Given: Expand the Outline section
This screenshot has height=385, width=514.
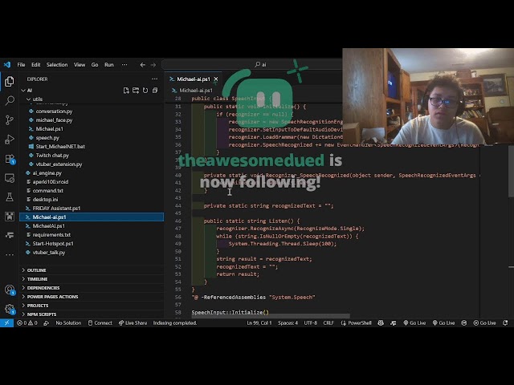Looking at the screenshot, I should pyautogui.click(x=92, y=270).
